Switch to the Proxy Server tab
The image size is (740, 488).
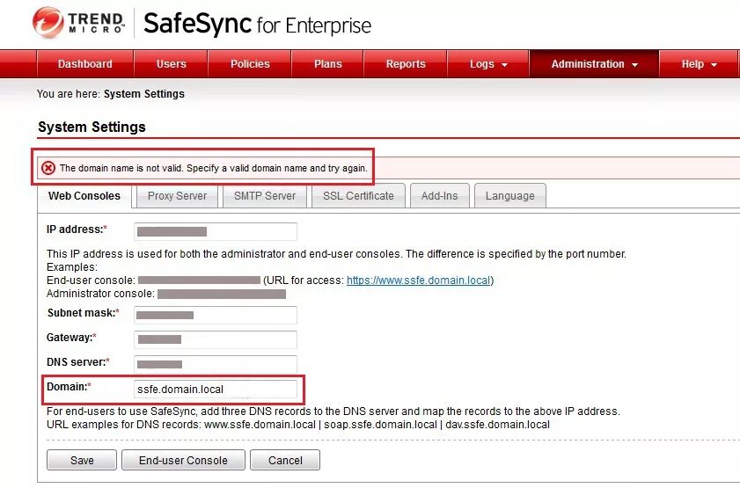click(x=178, y=196)
